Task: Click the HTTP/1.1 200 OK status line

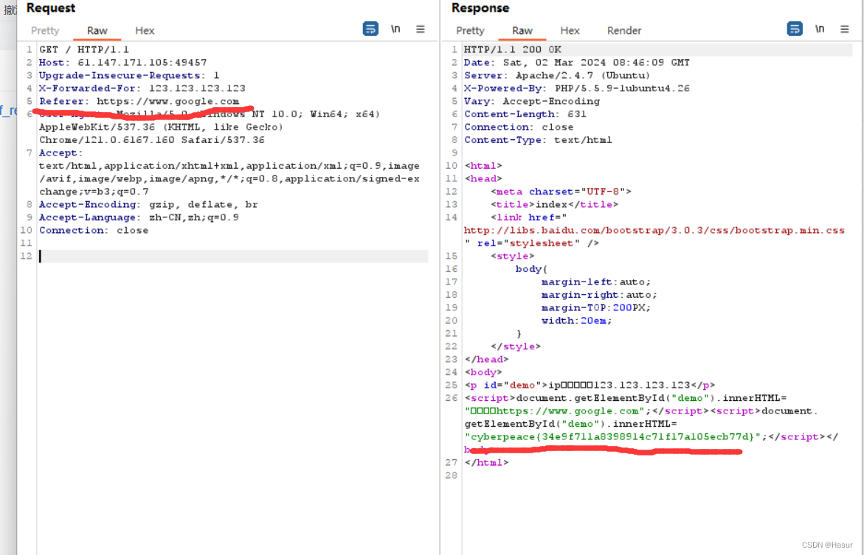Action: pos(513,49)
